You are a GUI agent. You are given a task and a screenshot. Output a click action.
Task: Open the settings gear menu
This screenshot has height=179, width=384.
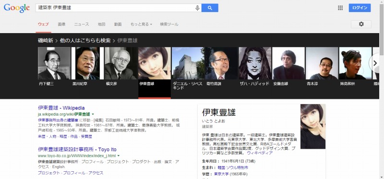pos(361,24)
